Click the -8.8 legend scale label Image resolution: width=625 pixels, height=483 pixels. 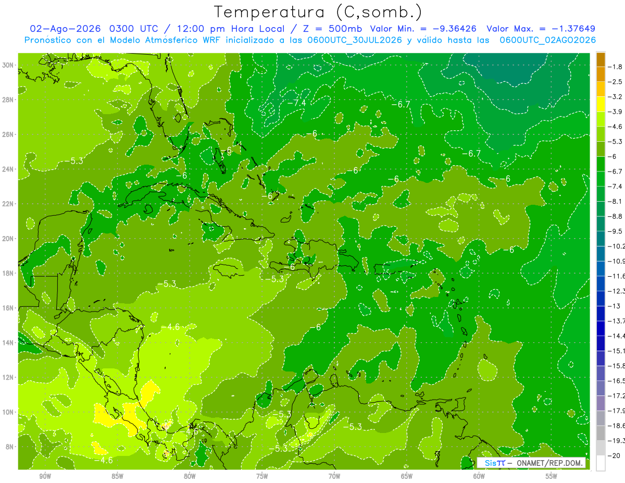click(x=615, y=216)
